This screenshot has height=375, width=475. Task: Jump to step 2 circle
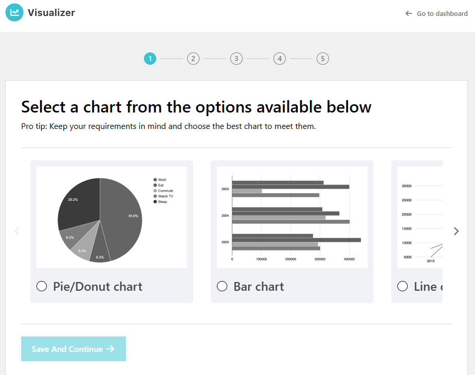[x=193, y=59]
